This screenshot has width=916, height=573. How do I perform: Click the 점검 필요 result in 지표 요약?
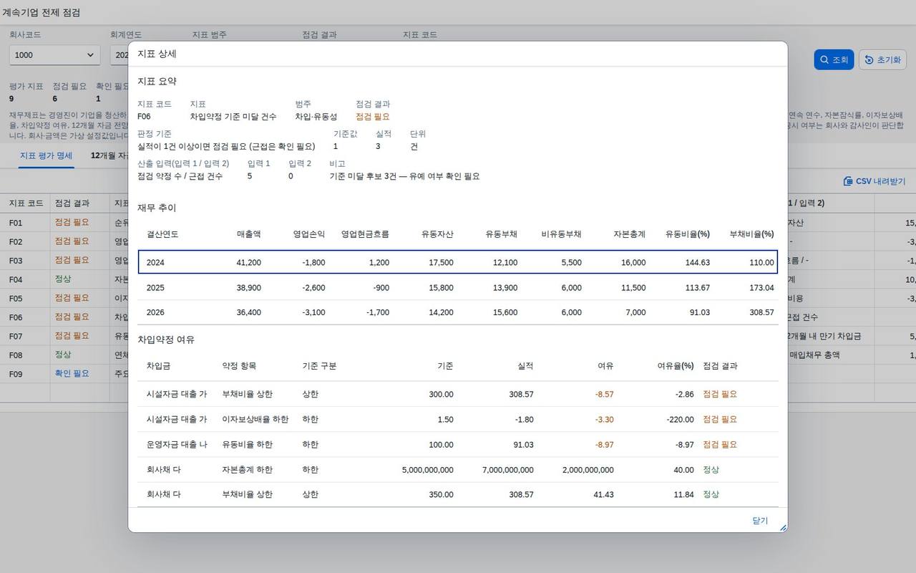click(x=373, y=117)
